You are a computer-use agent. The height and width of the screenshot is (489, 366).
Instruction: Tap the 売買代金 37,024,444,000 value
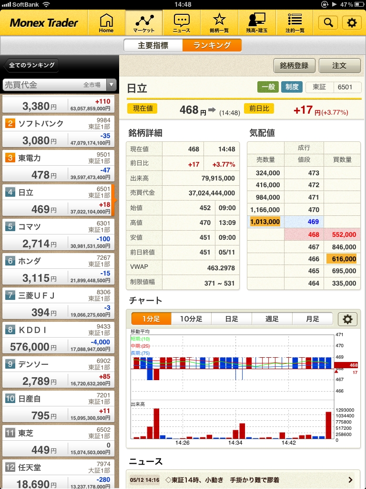point(212,193)
